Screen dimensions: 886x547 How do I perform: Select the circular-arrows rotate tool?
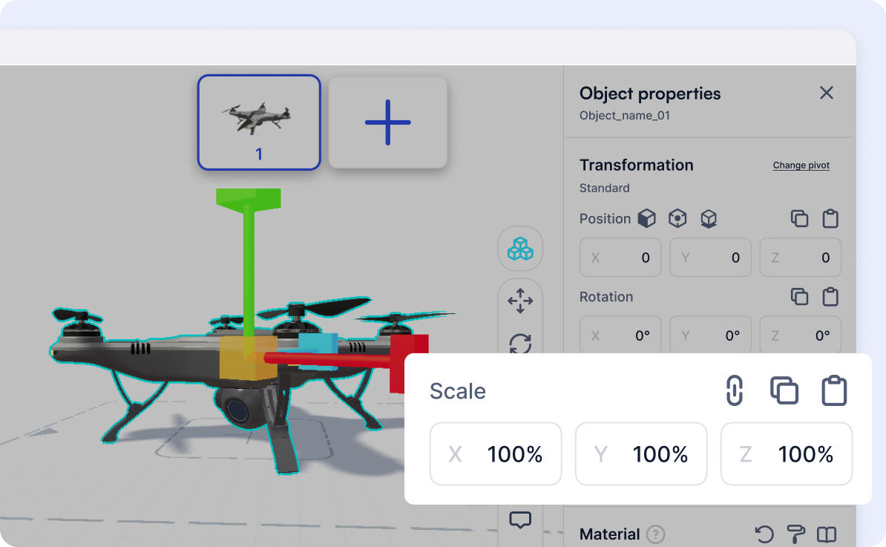520,343
